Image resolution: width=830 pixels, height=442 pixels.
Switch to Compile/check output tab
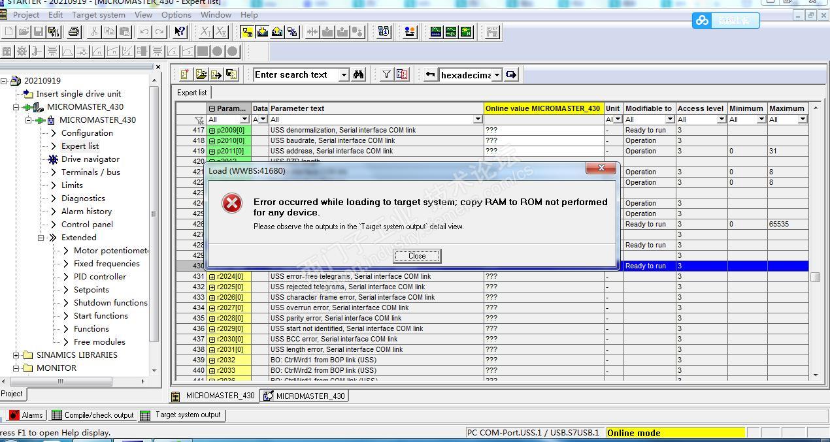coord(93,415)
